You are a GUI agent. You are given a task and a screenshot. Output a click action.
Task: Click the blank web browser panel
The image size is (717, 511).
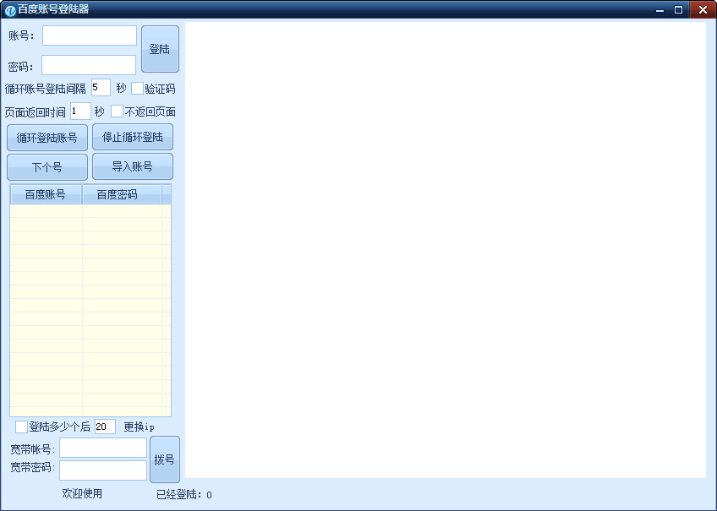click(446, 250)
